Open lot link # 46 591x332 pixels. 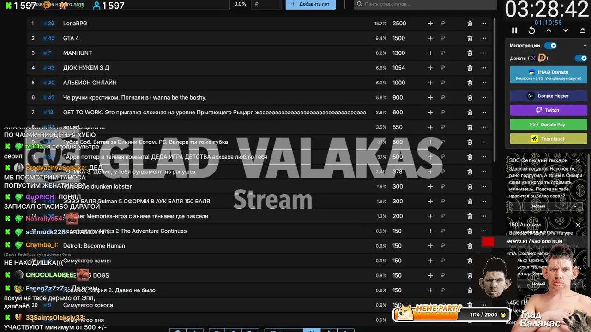point(48,38)
